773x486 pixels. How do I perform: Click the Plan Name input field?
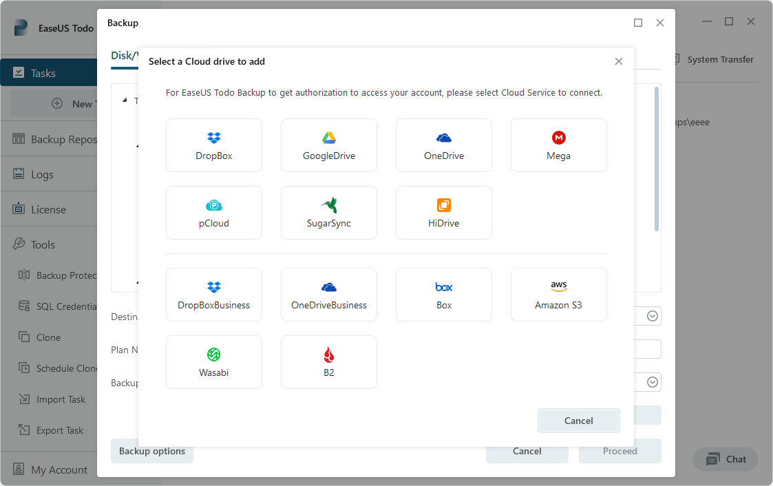point(647,350)
